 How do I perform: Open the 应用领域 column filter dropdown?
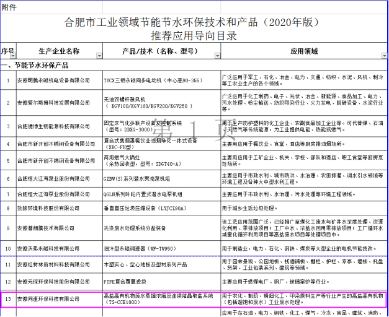384,56
